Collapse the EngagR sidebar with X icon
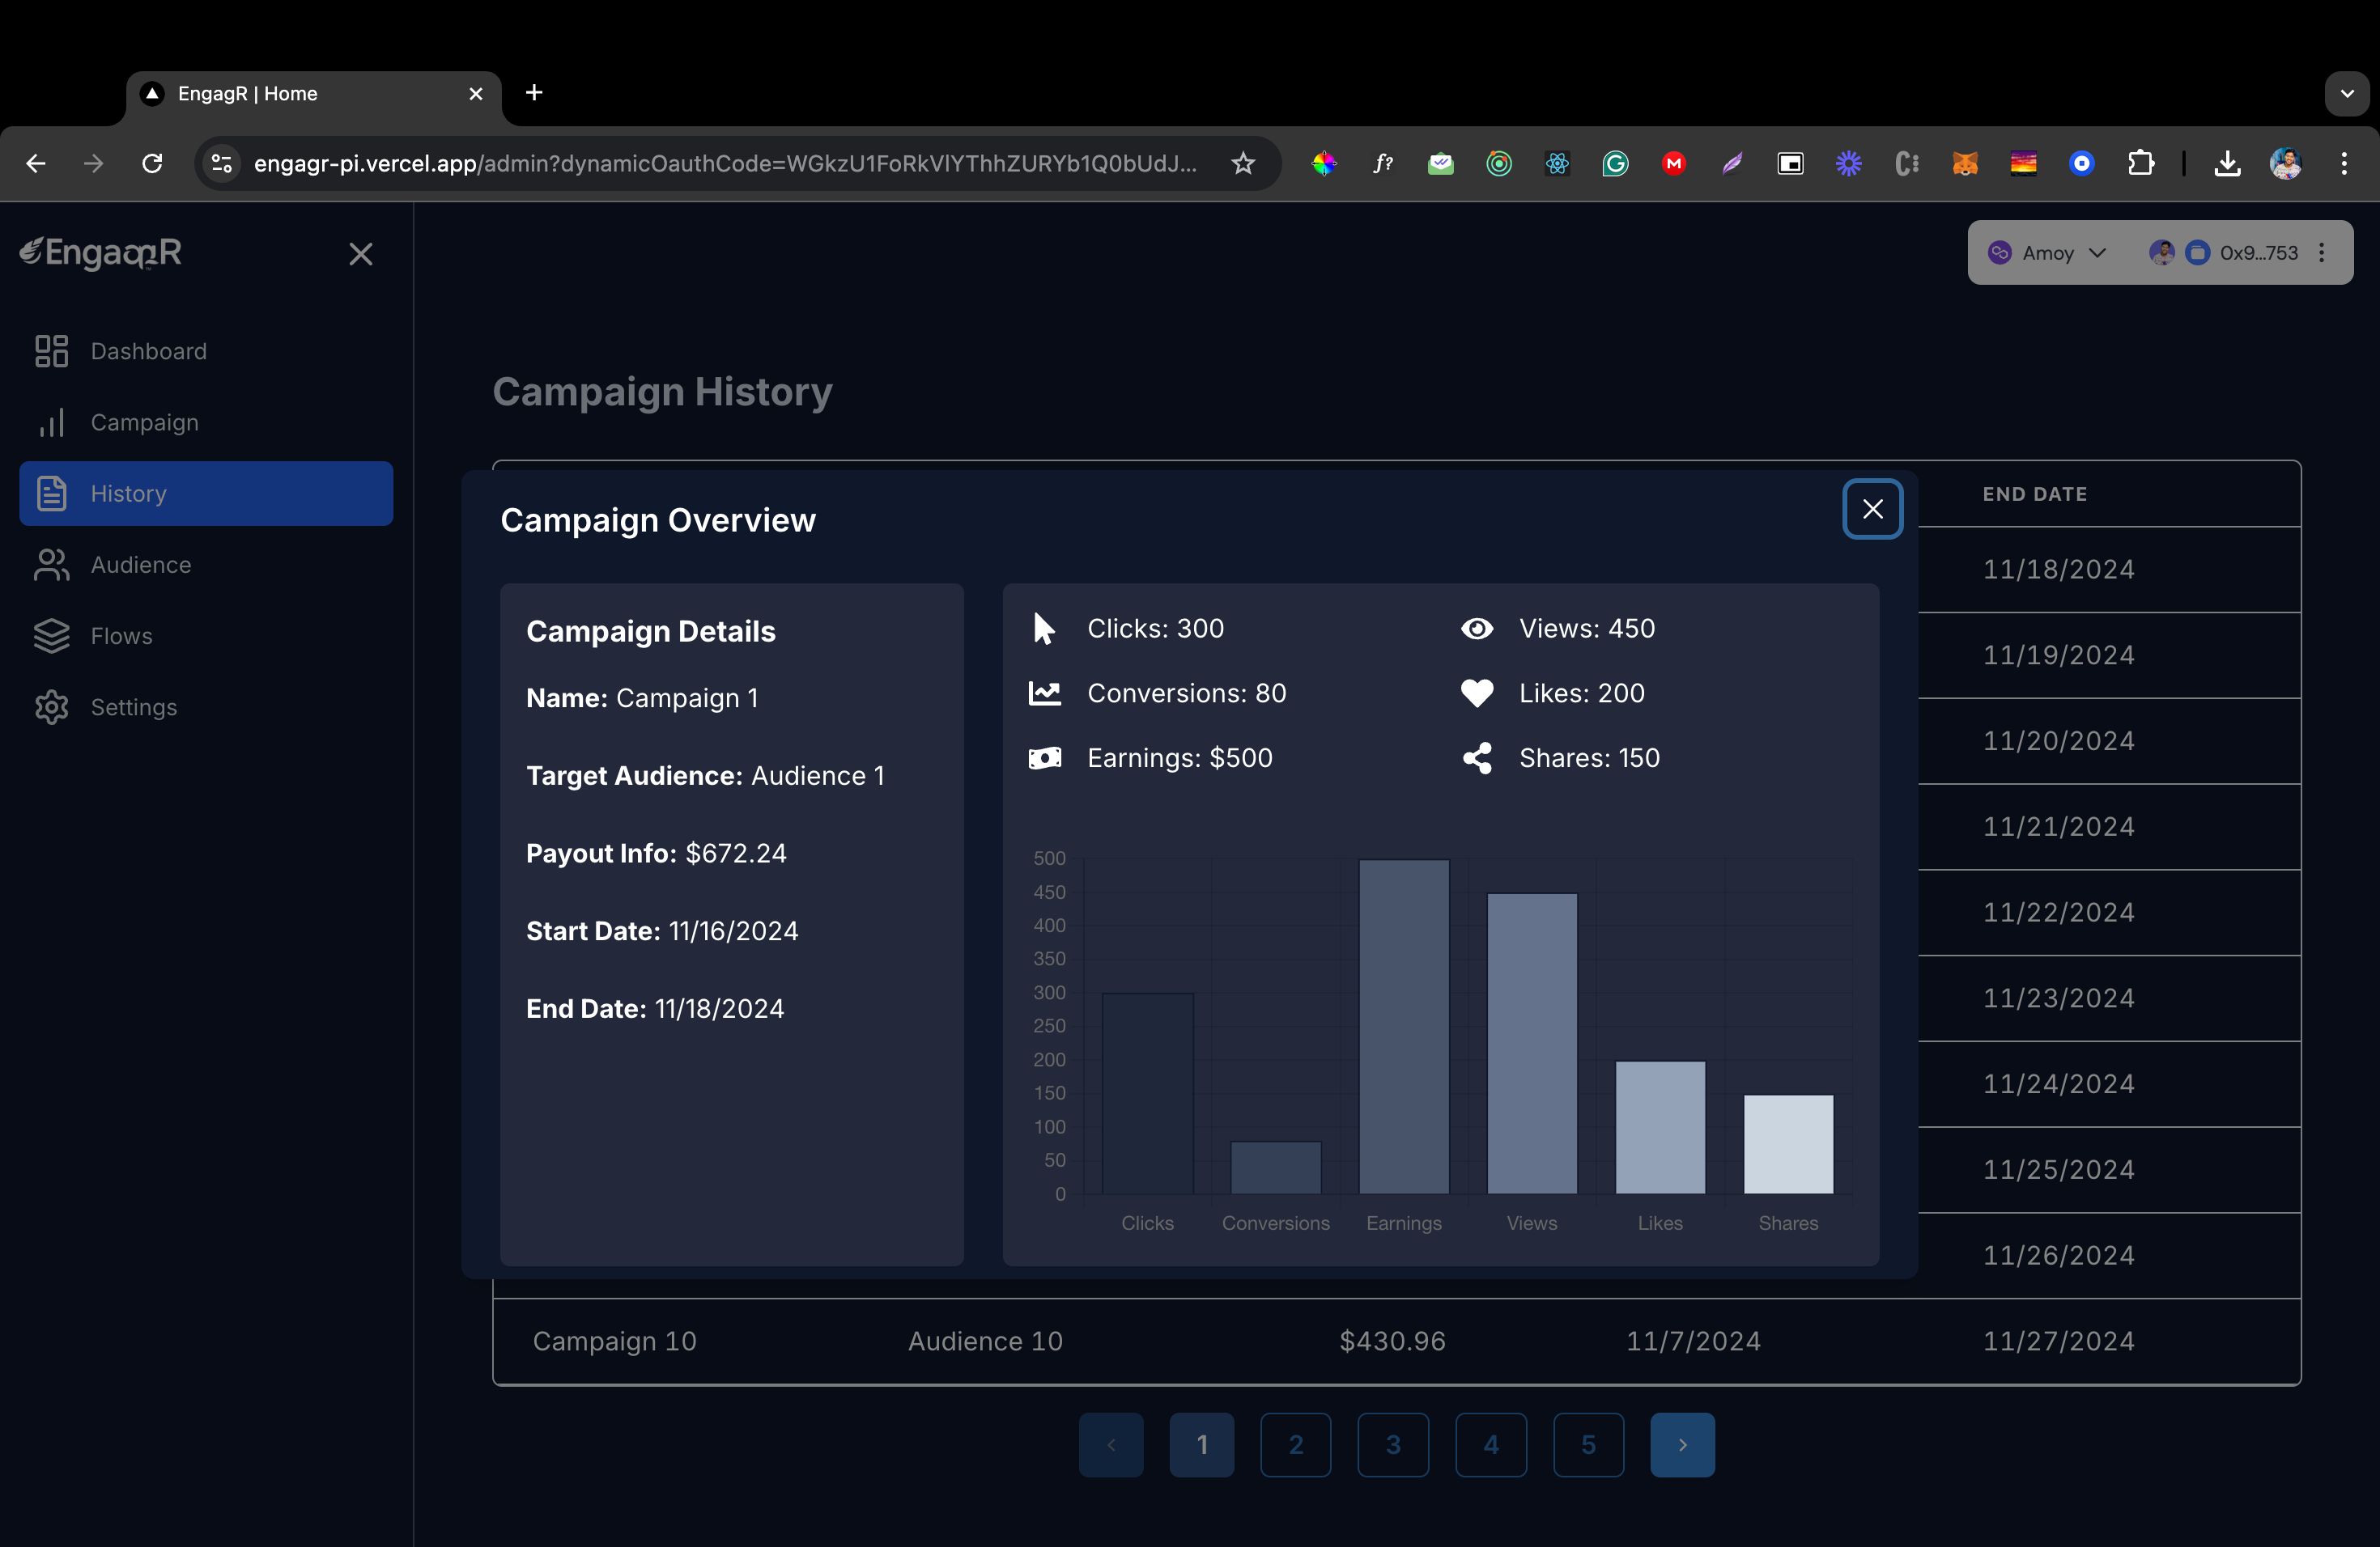Screen dimensions: 2380x1547 tap(361, 254)
